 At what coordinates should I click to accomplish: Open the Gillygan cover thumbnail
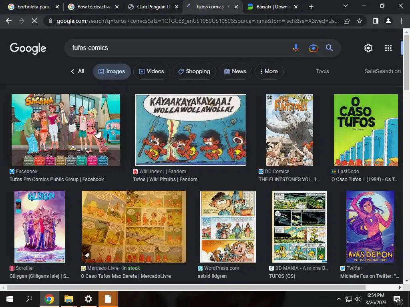point(40,227)
